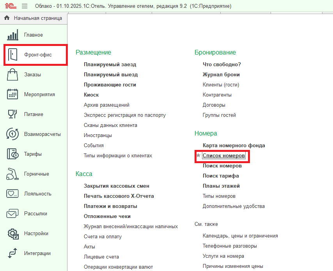Image resolution: width=333 pixels, height=271 pixels.
Task: Select the Взаиморасчеты section label
Action: [43, 134]
